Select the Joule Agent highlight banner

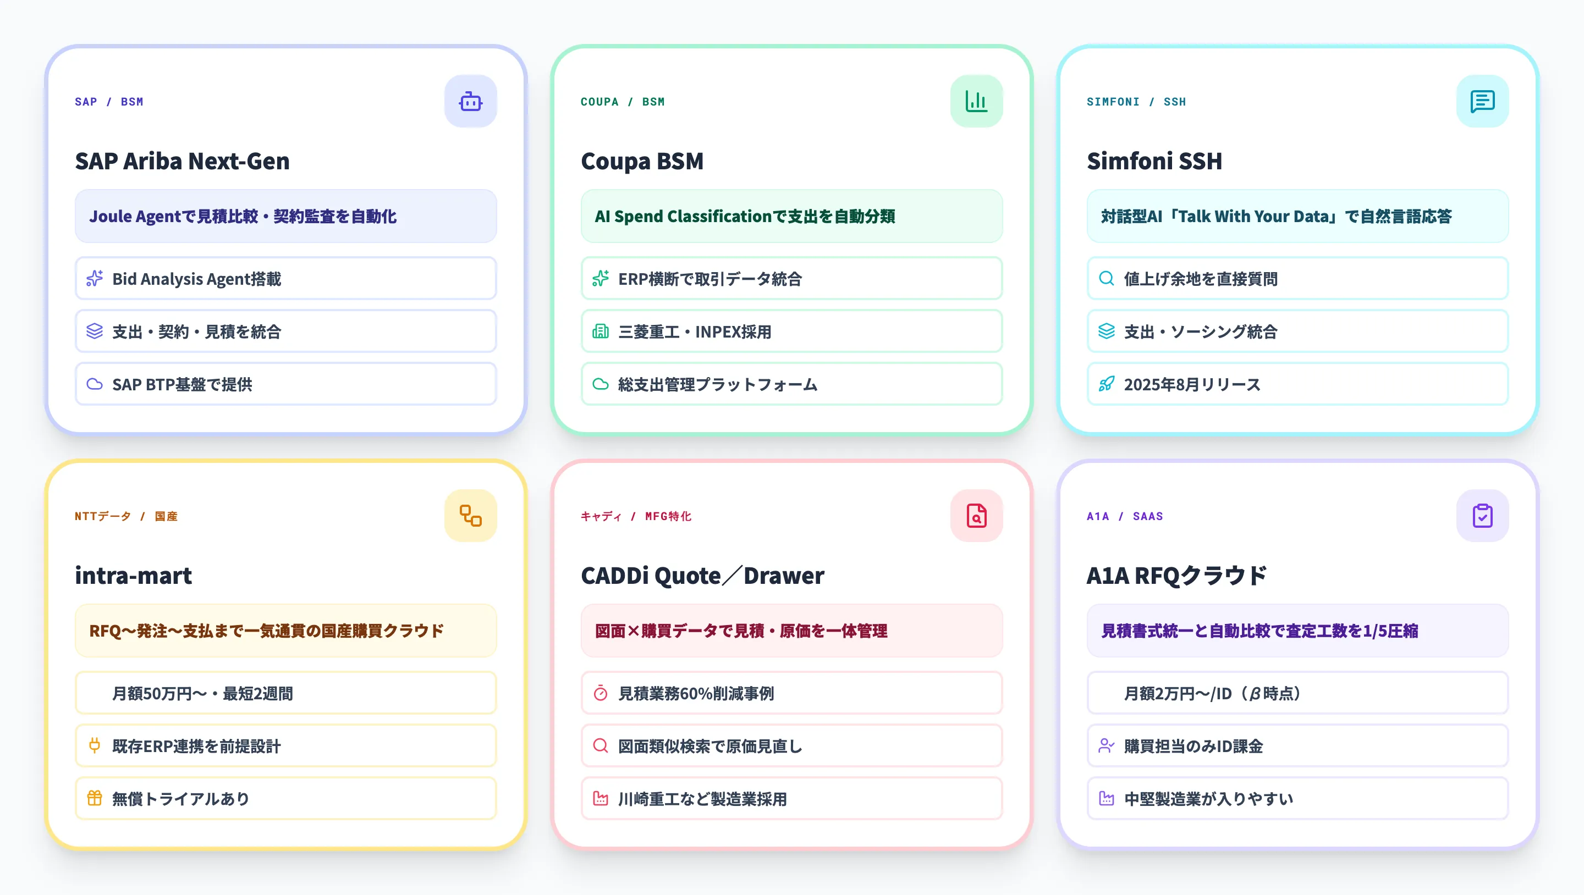(x=285, y=217)
